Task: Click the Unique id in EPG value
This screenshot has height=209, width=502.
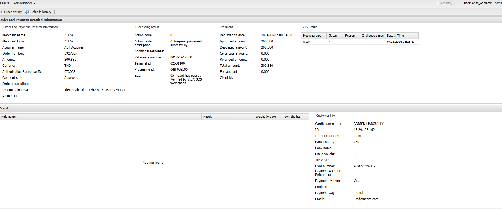Action: 95,90
